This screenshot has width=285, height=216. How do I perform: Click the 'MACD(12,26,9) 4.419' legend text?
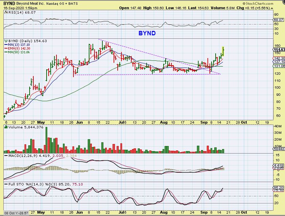(x=30, y=156)
